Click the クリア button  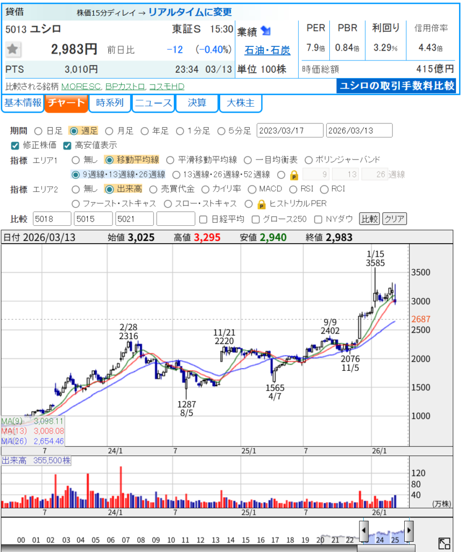pos(394,219)
